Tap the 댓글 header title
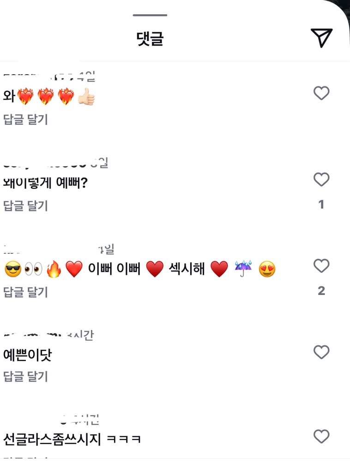This screenshot has width=350, height=472. tap(150, 39)
